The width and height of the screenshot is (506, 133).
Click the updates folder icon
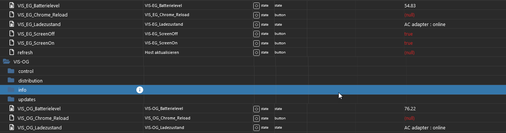click(x=11, y=99)
